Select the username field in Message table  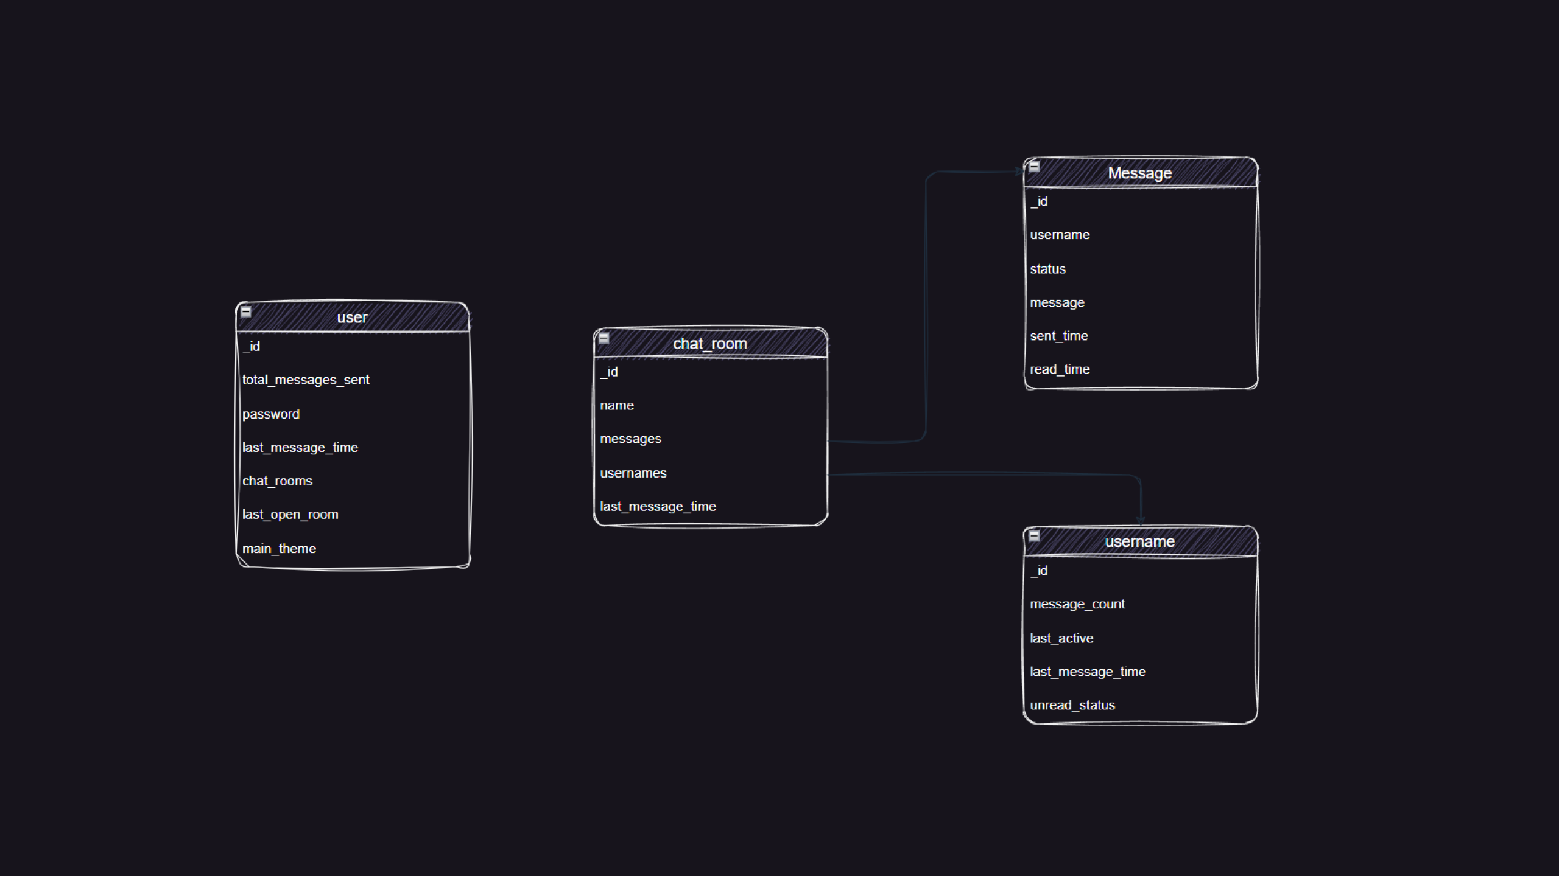click(x=1060, y=234)
